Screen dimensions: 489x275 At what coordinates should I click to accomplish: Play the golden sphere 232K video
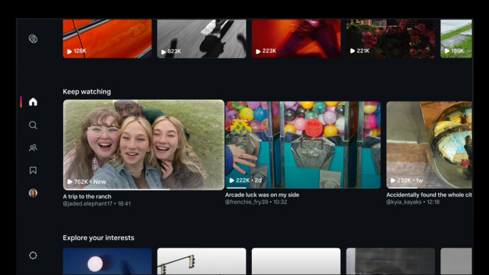[x=429, y=145]
